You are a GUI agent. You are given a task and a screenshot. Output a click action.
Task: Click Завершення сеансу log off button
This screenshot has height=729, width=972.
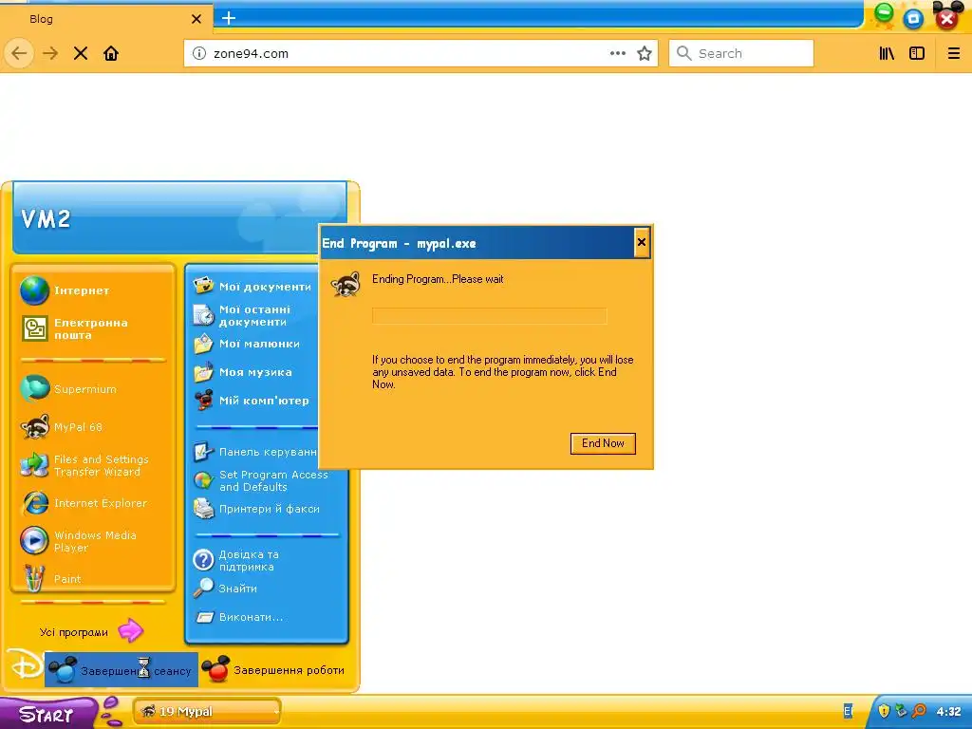[121, 670]
